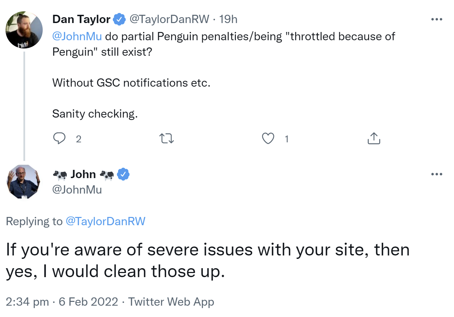The width and height of the screenshot is (454, 317).
Task: Click the 2:34 pm · 6 Feb 2022 timestamp
Action: pyautogui.click(x=62, y=302)
